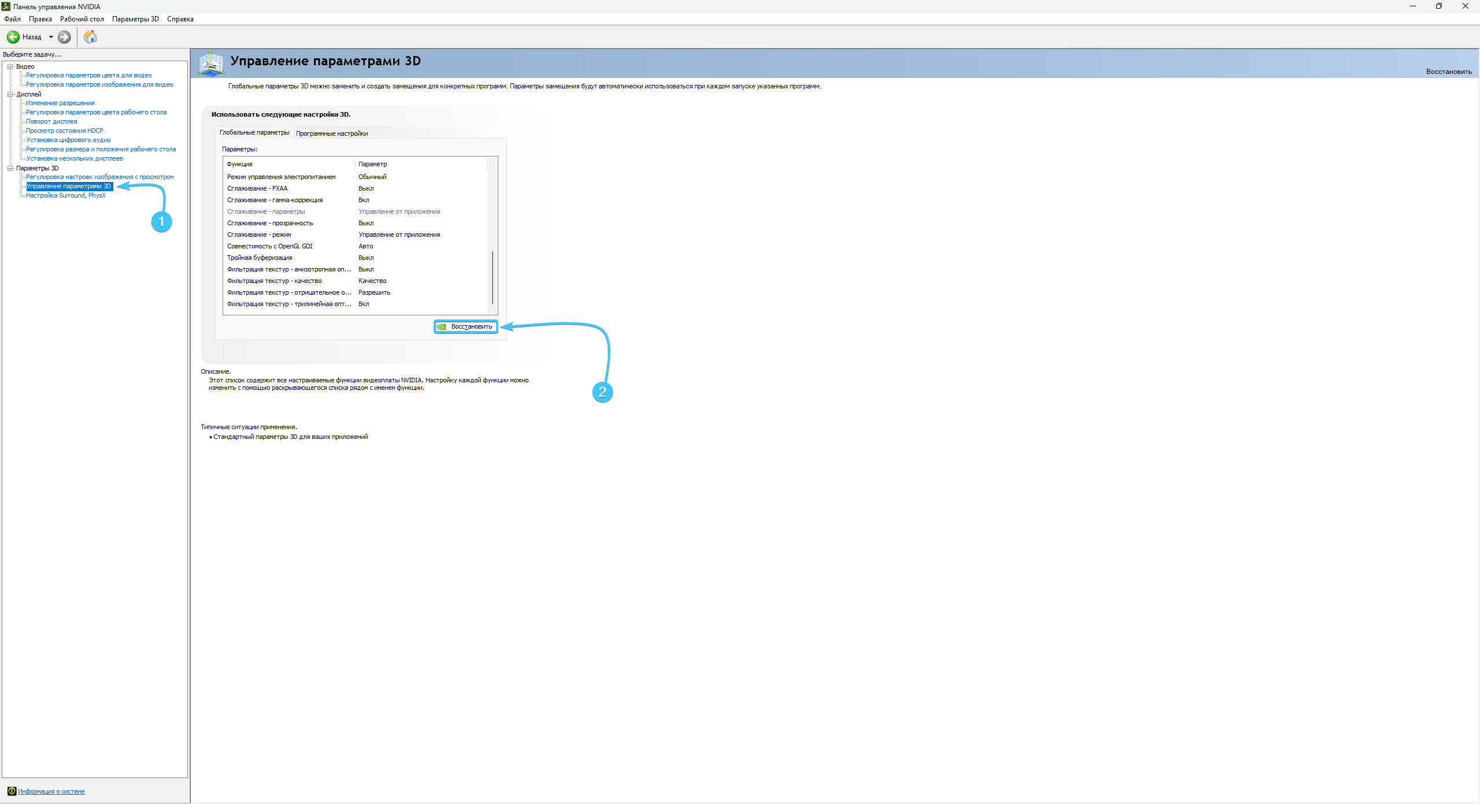
Task: Click the Восстановить button below settings list
Action: (x=466, y=327)
